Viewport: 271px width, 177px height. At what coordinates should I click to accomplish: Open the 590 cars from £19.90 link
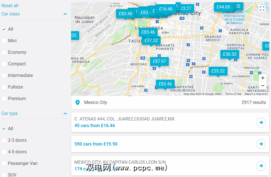click(x=96, y=144)
